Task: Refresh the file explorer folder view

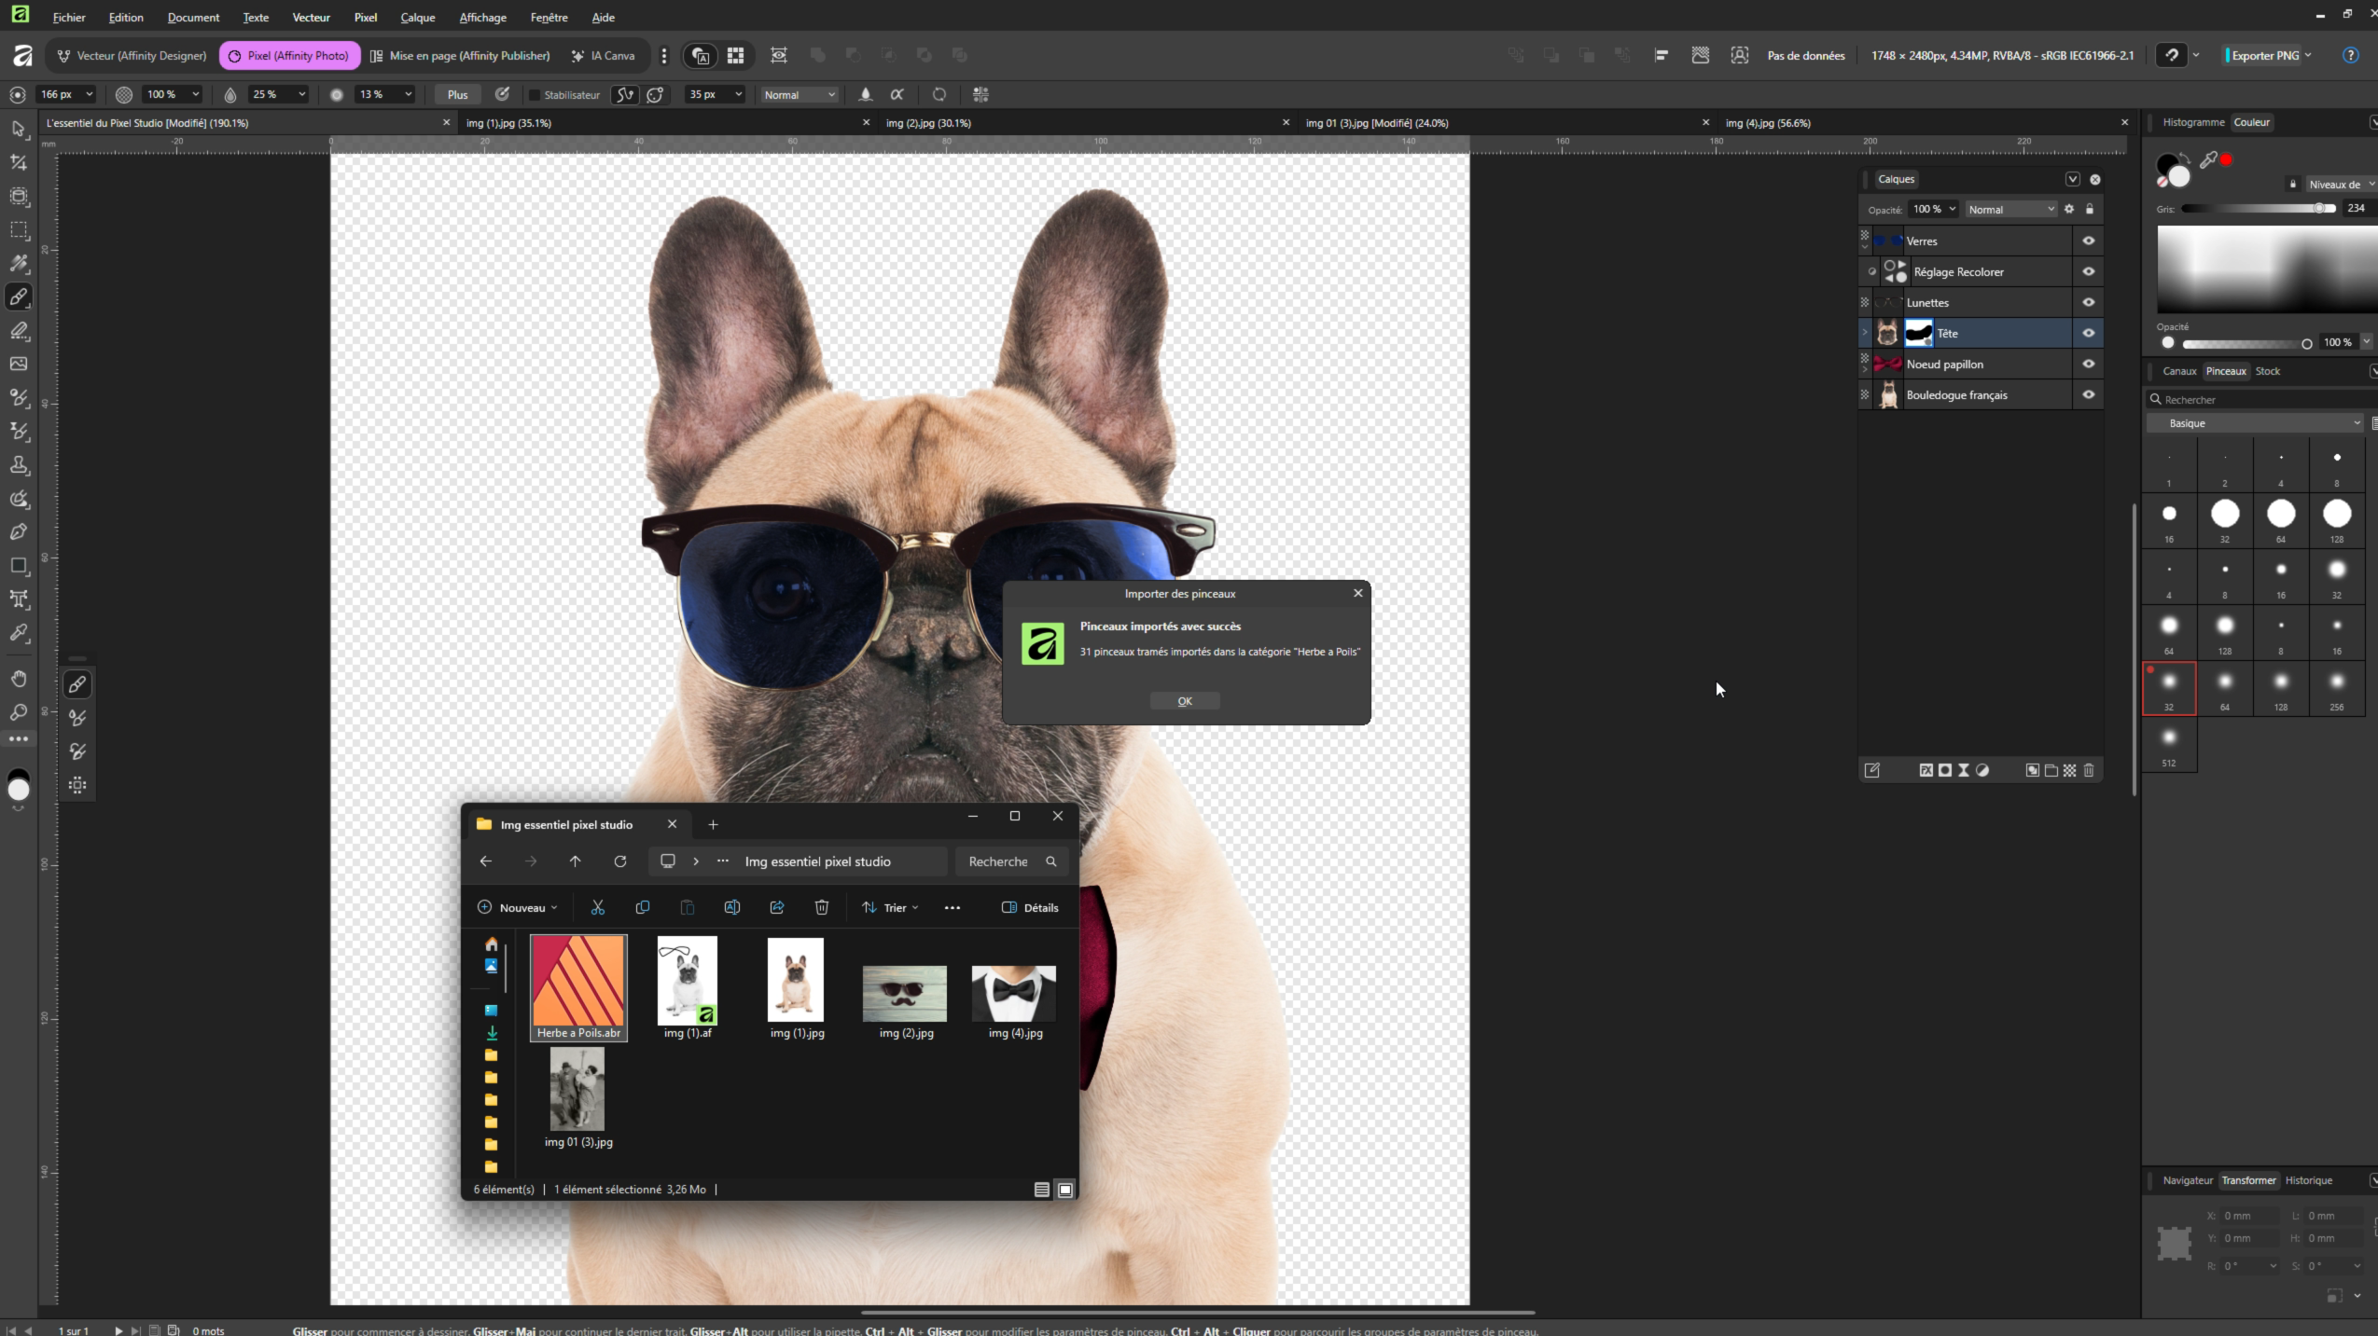Action: pos(619,861)
